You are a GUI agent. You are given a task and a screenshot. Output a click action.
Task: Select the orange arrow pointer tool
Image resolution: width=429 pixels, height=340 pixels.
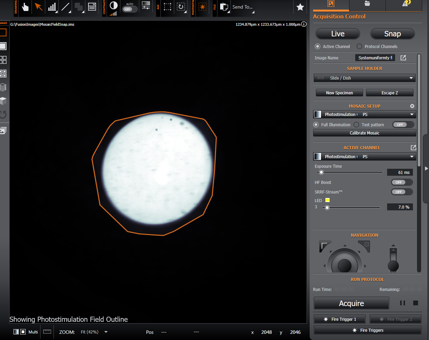pos(38,7)
